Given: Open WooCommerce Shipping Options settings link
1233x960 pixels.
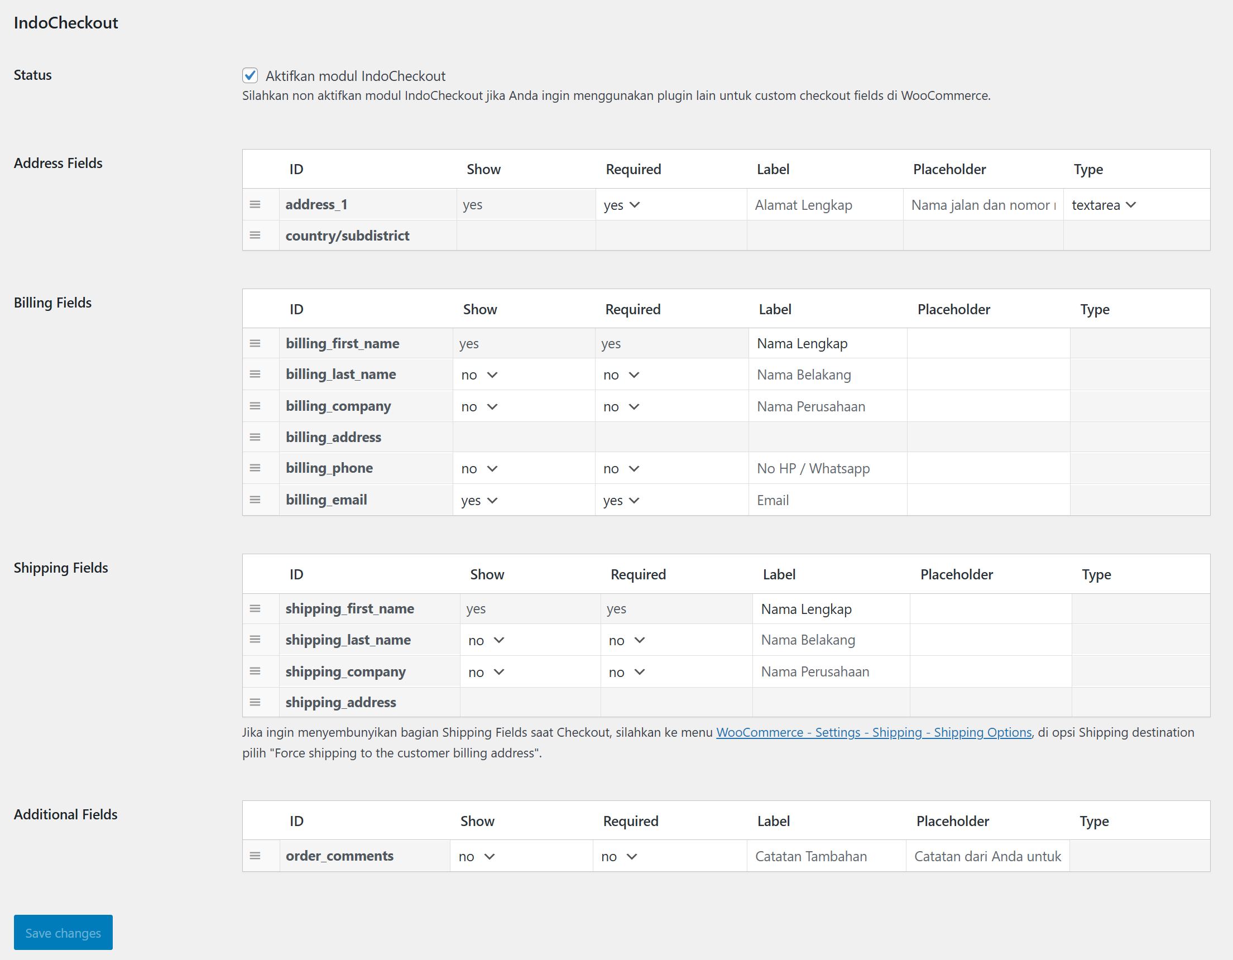Looking at the screenshot, I should coord(874,732).
